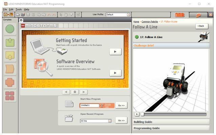Select the Pointer tool

pos(61,15)
